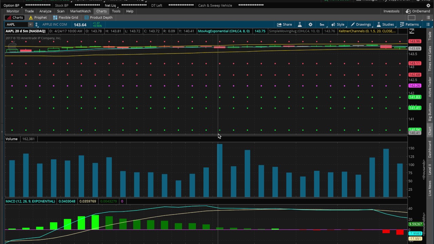Click the DT Left label

[x=157, y=5]
